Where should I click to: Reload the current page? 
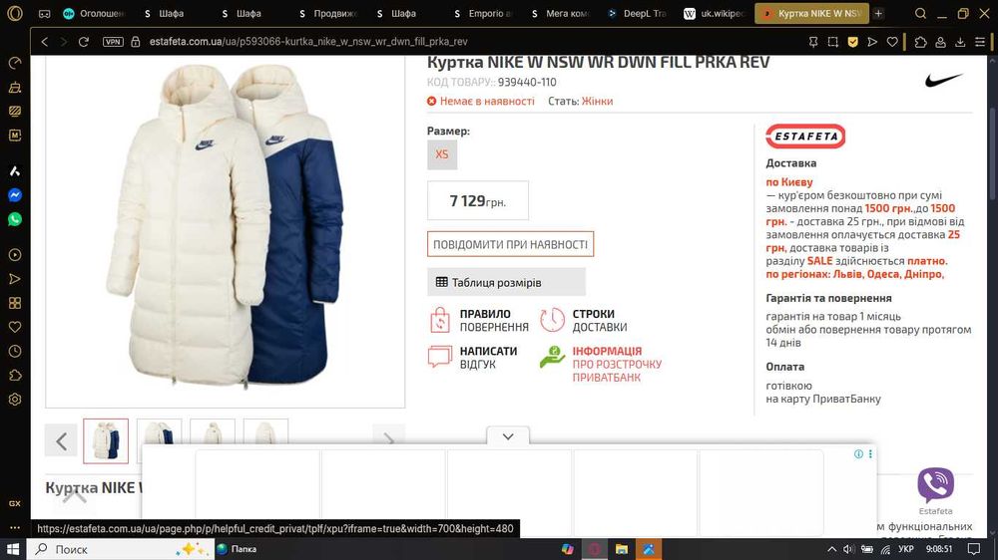84,41
